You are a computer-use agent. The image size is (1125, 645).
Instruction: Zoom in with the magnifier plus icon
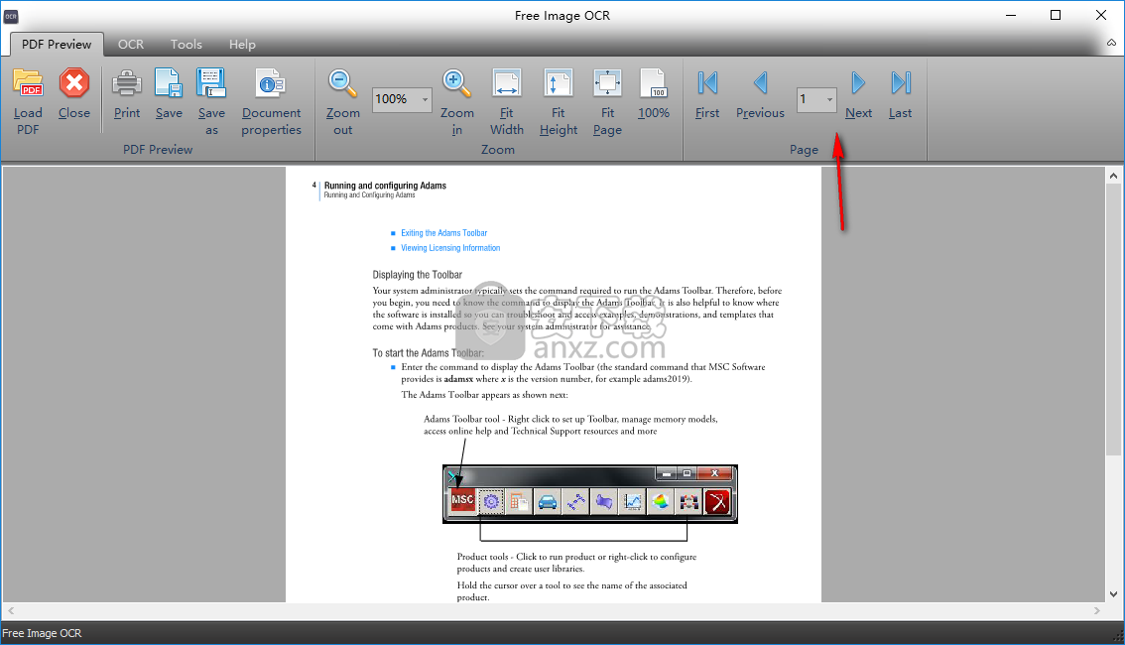[457, 83]
